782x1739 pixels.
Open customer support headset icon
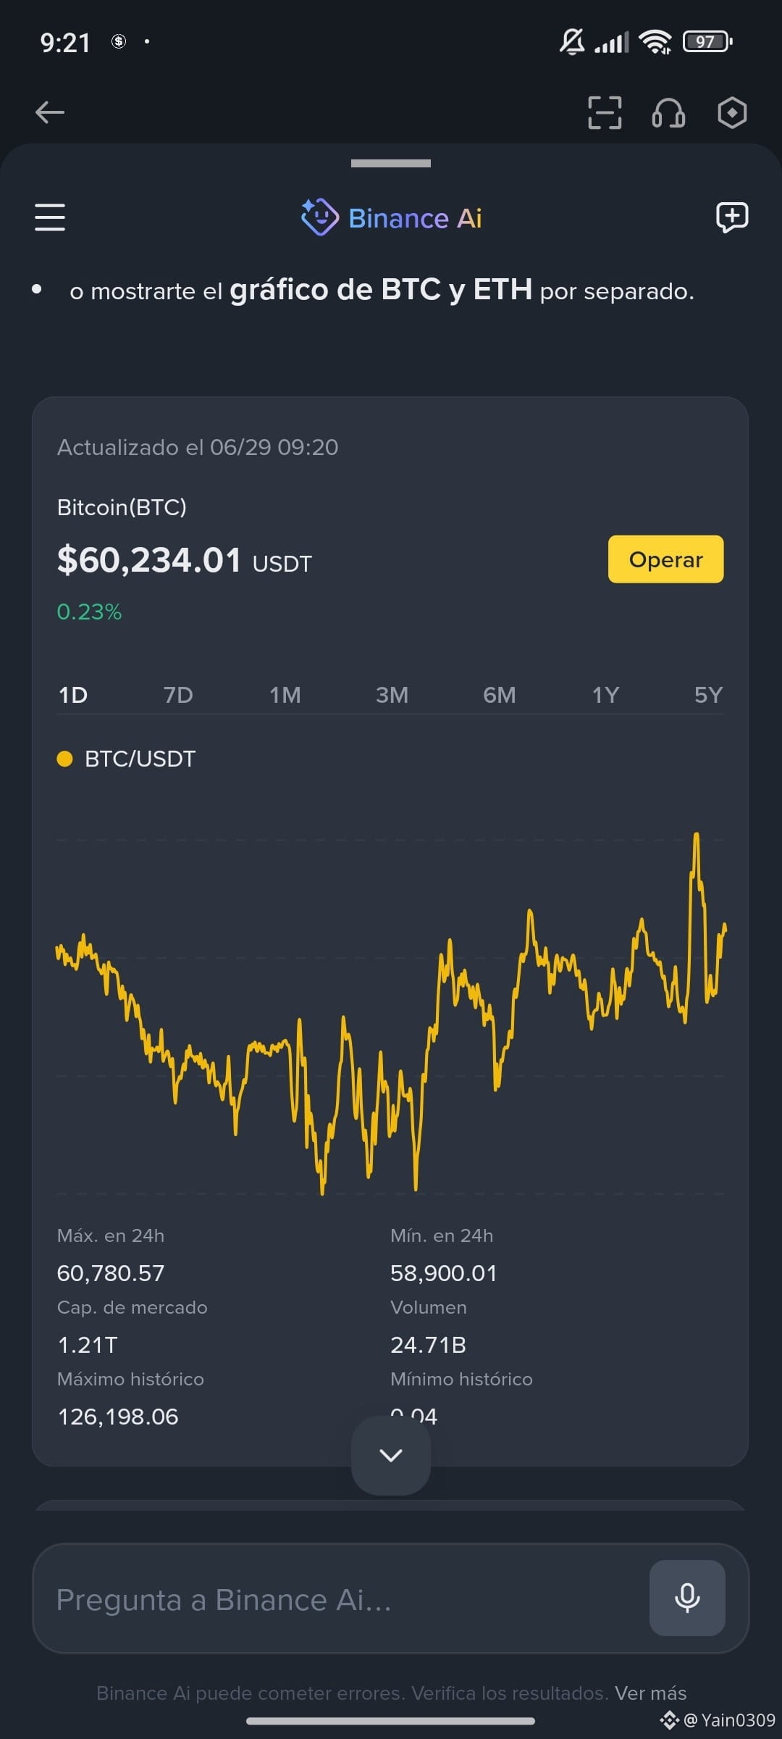[x=668, y=112]
